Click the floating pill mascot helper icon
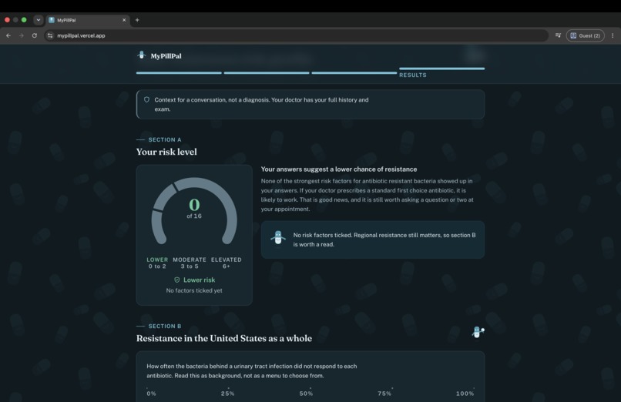Viewport: 621px width, 402px height. tap(478, 333)
